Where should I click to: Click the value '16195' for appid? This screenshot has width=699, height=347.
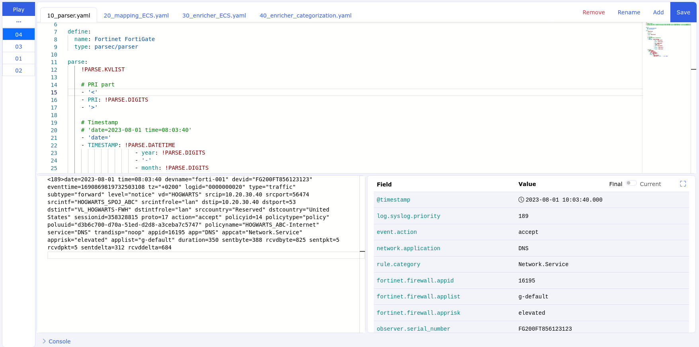click(527, 280)
